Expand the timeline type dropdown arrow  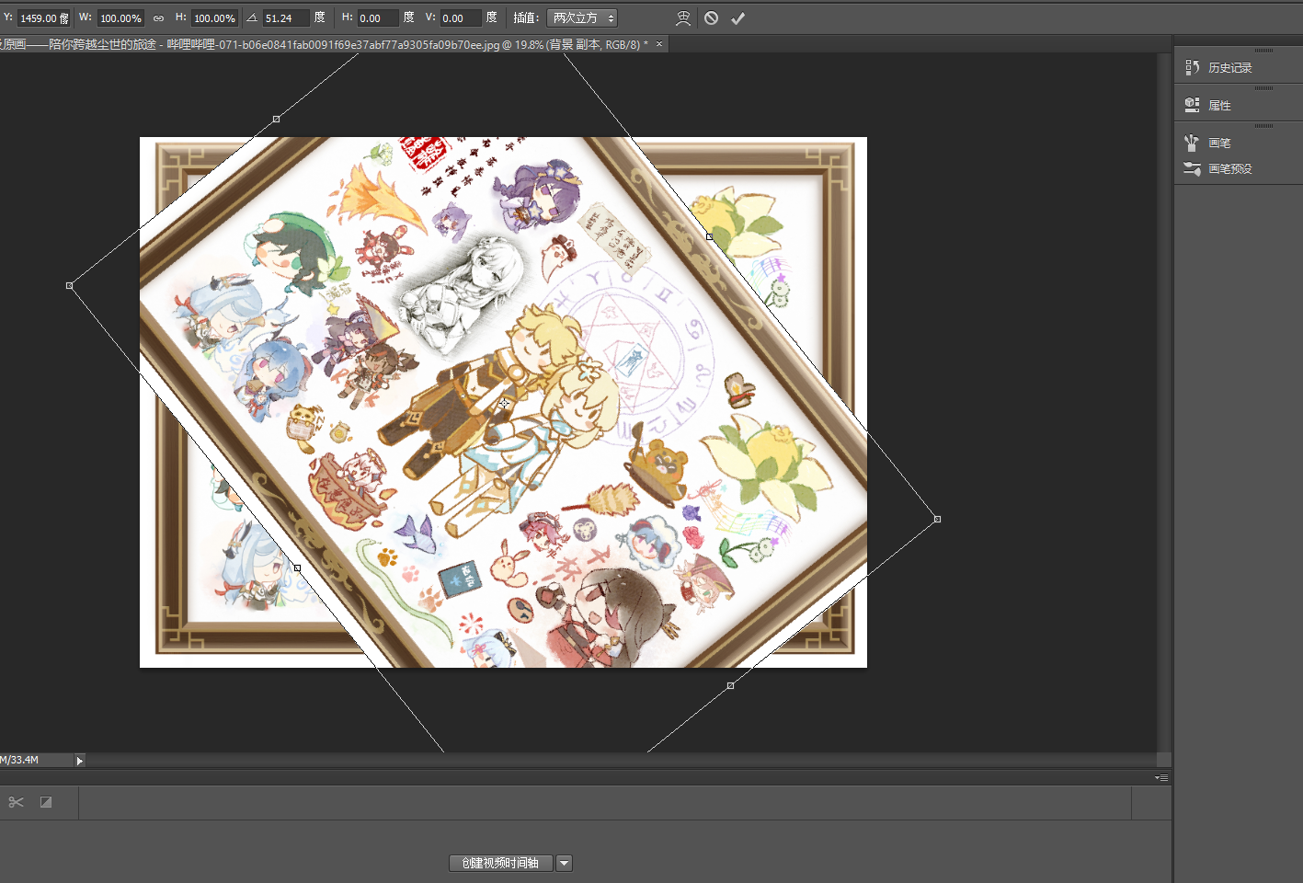[564, 863]
